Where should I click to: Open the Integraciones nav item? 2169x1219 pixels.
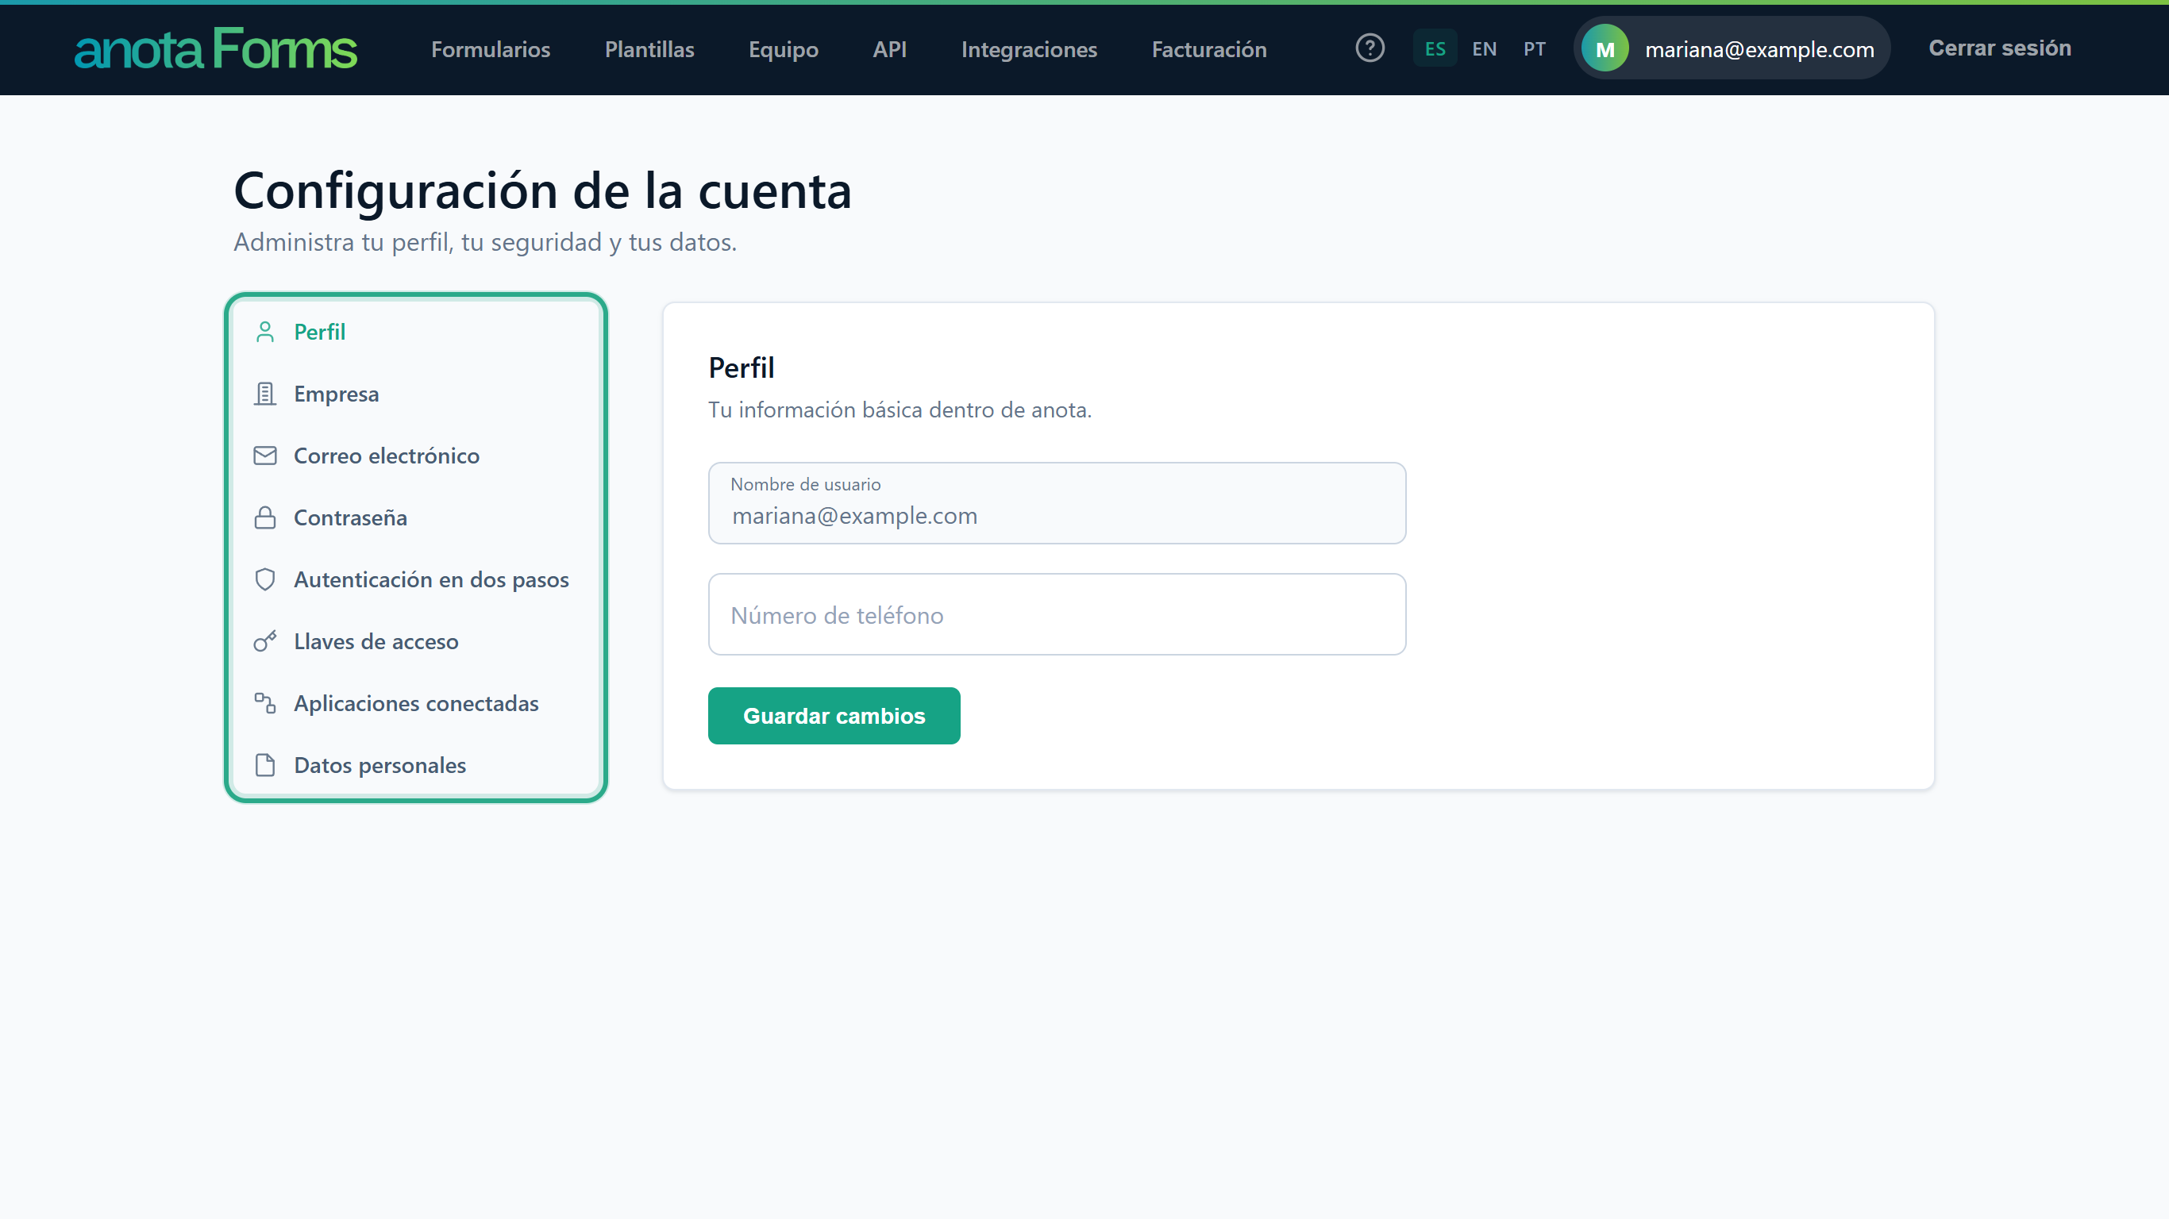click(1029, 49)
